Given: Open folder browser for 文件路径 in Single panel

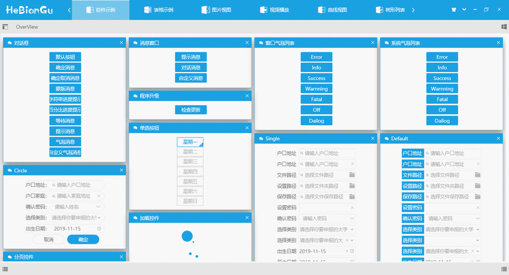Looking at the screenshot, I should point(352,175).
